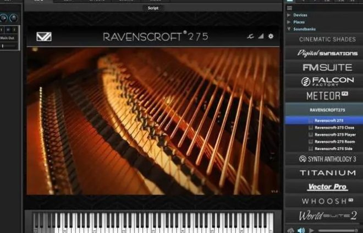Open the World Suite 2 soundbank
This screenshot has height=233, width=363.
tap(324, 215)
